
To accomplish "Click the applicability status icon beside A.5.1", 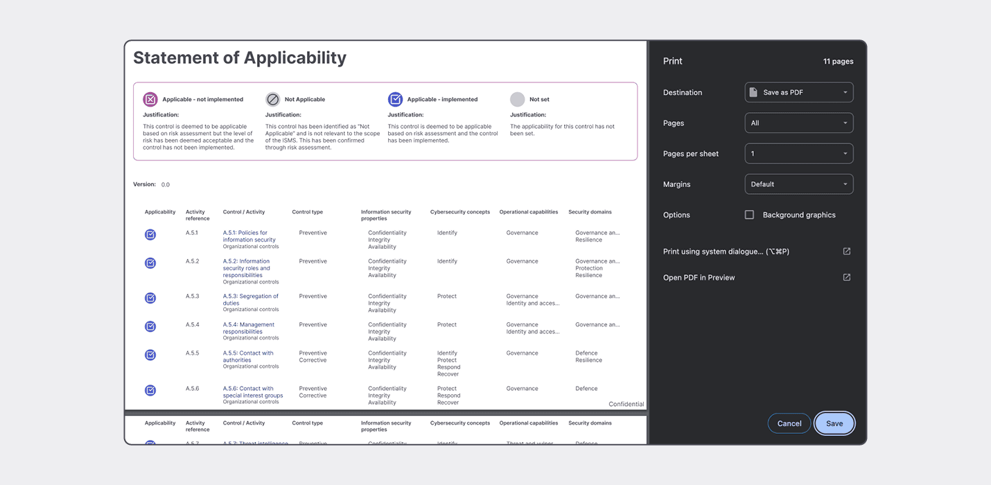I will click(x=150, y=235).
